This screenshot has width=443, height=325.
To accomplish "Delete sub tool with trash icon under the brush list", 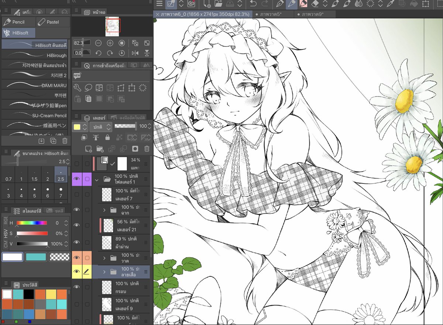I will tap(65, 141).
